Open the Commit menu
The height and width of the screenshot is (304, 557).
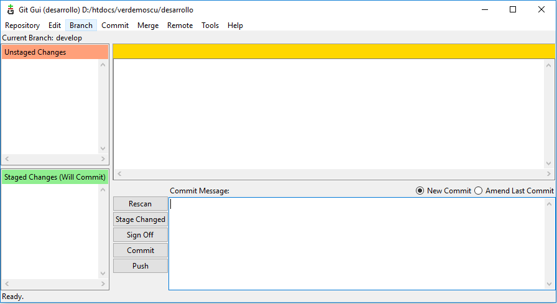point(115,25)
